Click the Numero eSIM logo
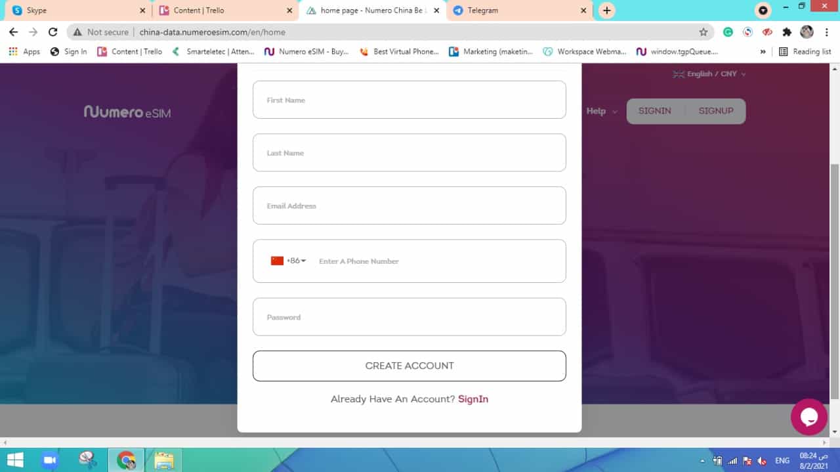The width and height of the screenshot is (840, 472). tap(127, 112)
